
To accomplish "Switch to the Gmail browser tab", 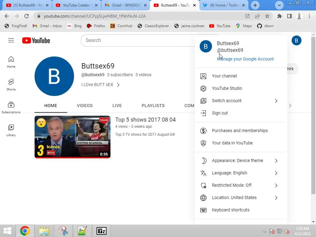I will point(125,5).
